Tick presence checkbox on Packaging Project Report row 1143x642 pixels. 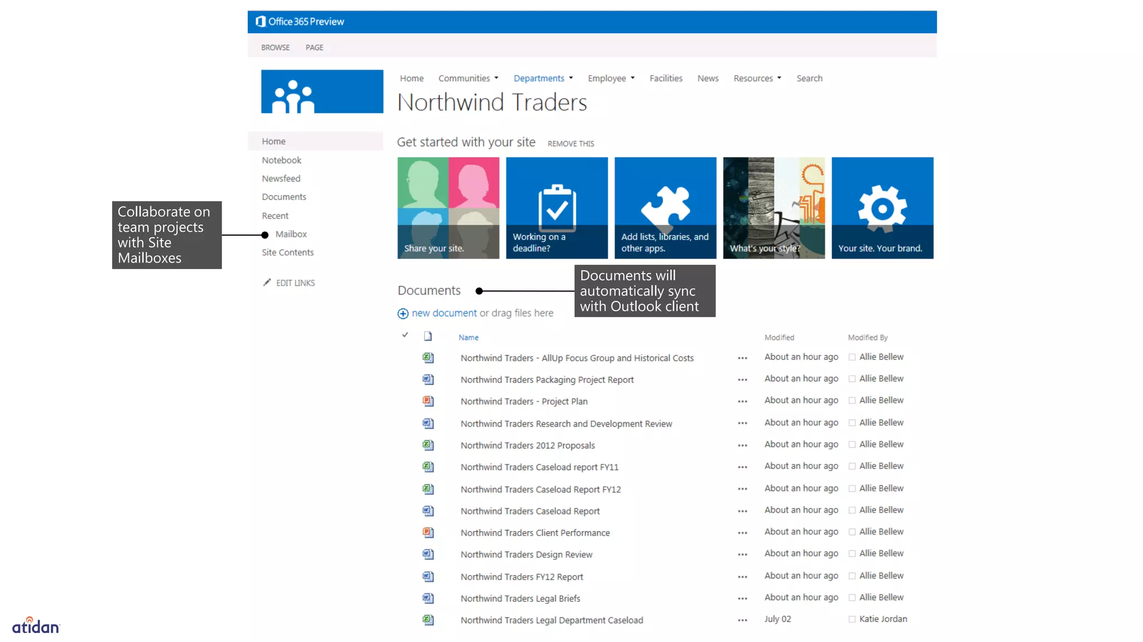coord(852,379)
